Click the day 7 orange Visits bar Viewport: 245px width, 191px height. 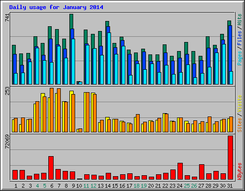59,110
